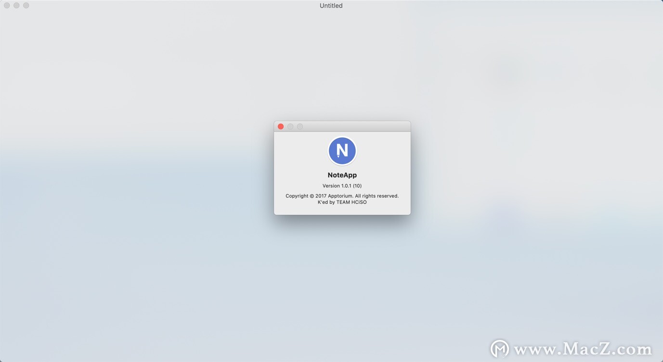Click the K'ed by TEAM HCiSO text
Image resolution: width=663 pixels, height=362 pixels.
342,202
